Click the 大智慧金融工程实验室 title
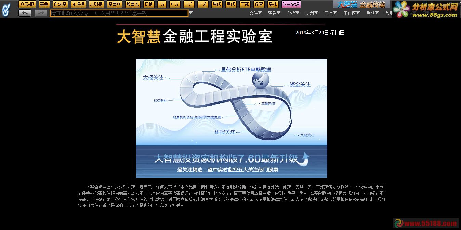Screen dimensions: 461x230 coord(194,37)
